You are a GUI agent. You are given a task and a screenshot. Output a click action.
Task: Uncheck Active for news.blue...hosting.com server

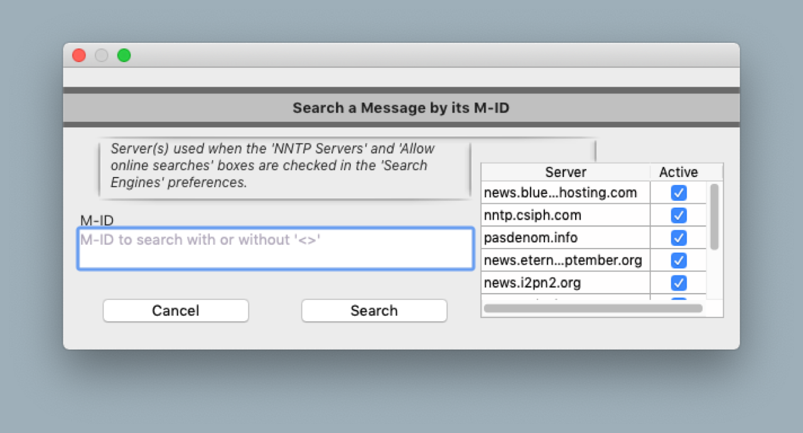coord(678,193)
